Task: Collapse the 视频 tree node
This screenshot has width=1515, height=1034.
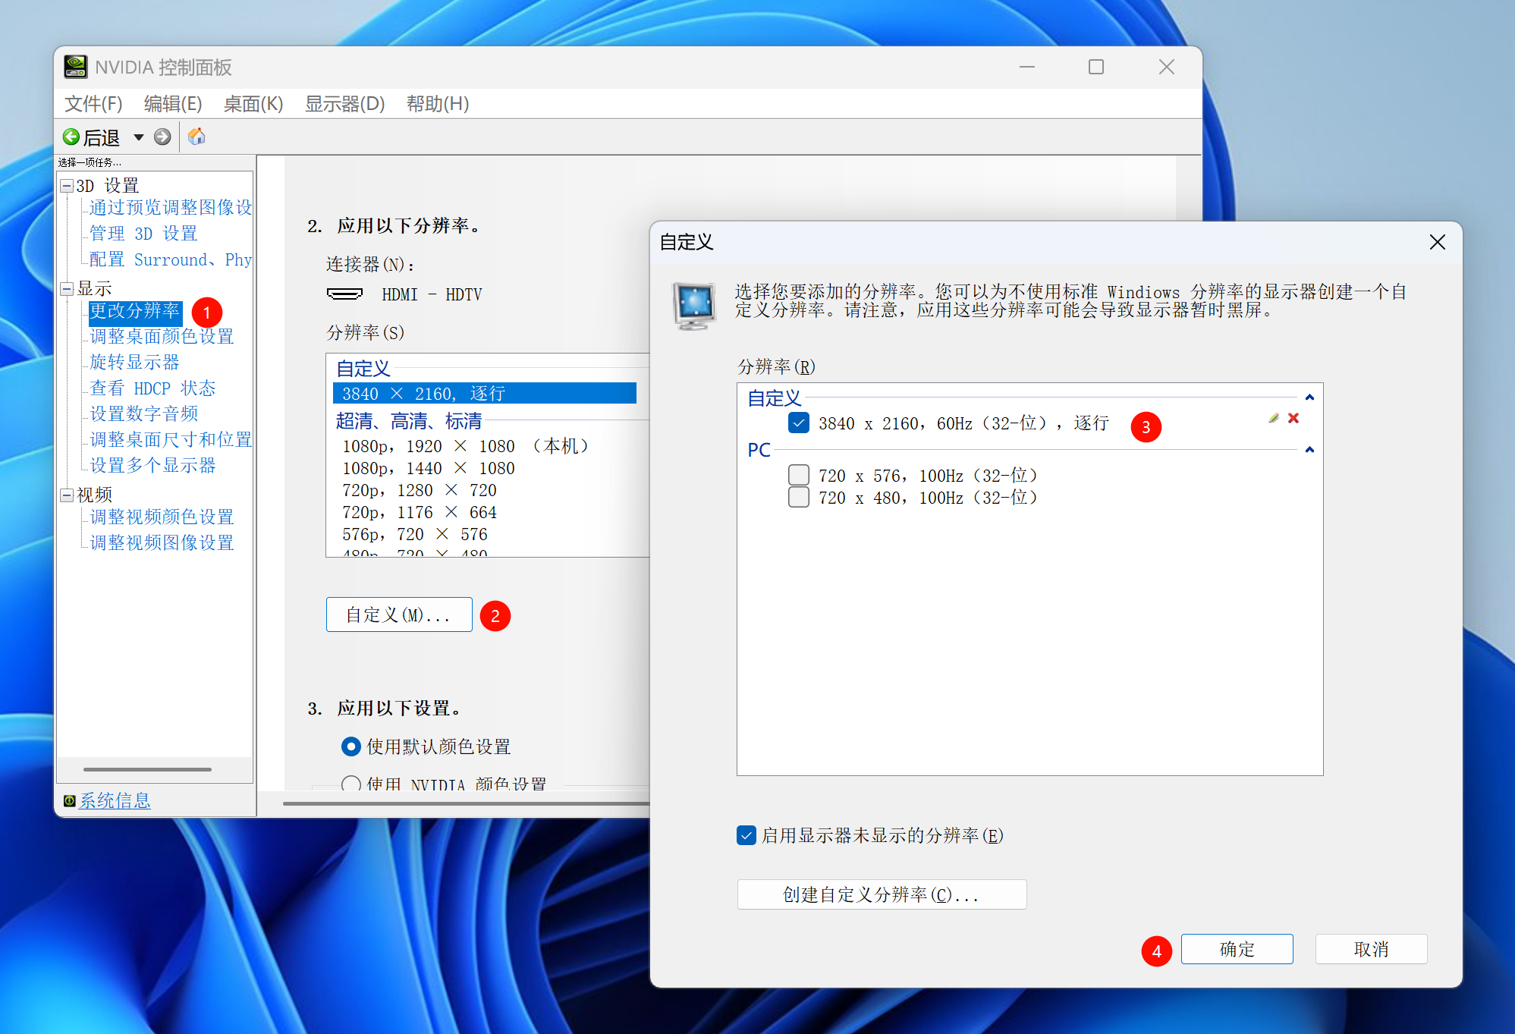Action: tap(67, 495)
